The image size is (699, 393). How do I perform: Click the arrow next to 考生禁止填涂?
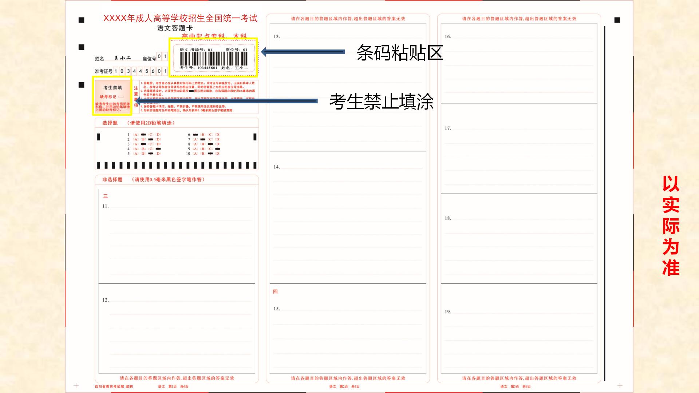coord(226,101)
